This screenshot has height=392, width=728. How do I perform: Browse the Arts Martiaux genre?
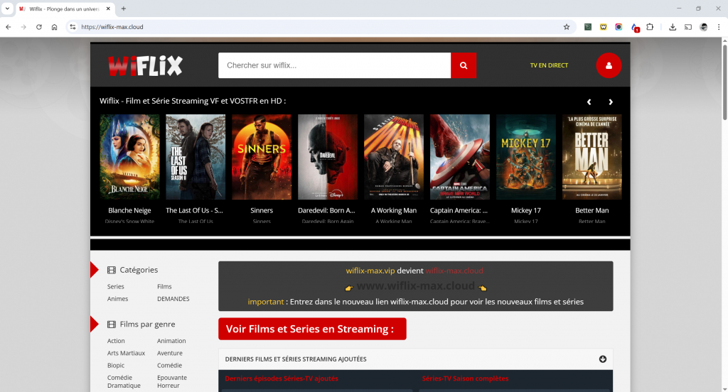point(127,353)
